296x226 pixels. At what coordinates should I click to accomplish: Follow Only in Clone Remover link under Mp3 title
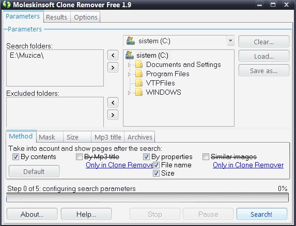pyautogui.click(x=119, y=165)
